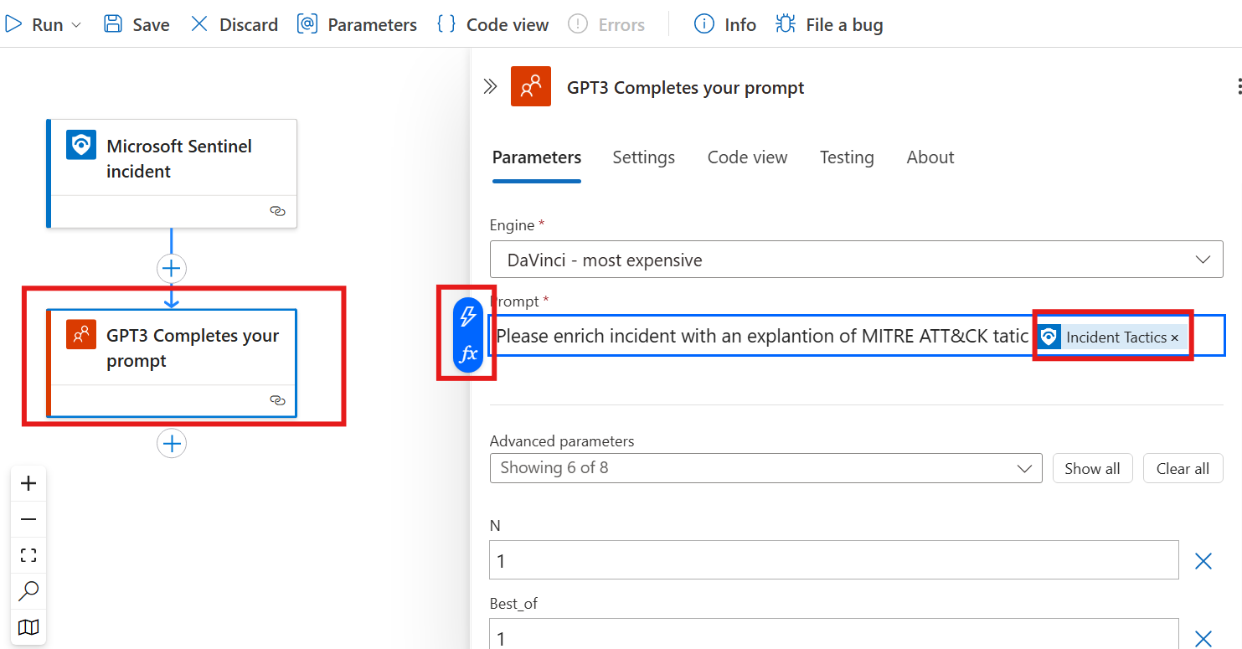The image size is (1242, 649).
Task: Click the Show all button
Action: tap(1092, 469)
